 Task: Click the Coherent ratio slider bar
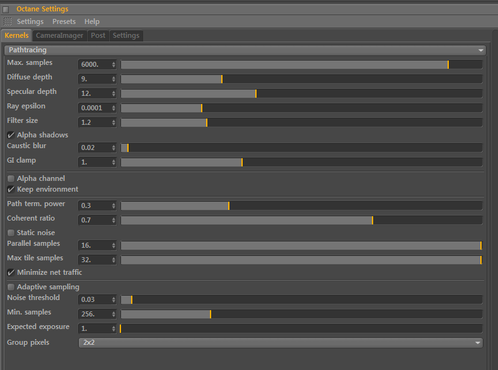(301, 221)
